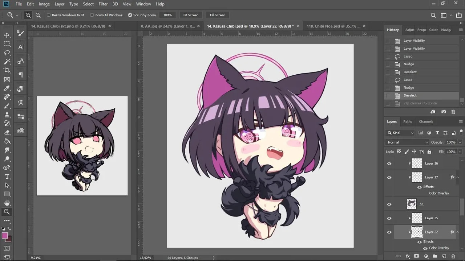Screen dimensions: 465x261
Task: Select the hr layer thumbnail
Action: coord(412,204)
